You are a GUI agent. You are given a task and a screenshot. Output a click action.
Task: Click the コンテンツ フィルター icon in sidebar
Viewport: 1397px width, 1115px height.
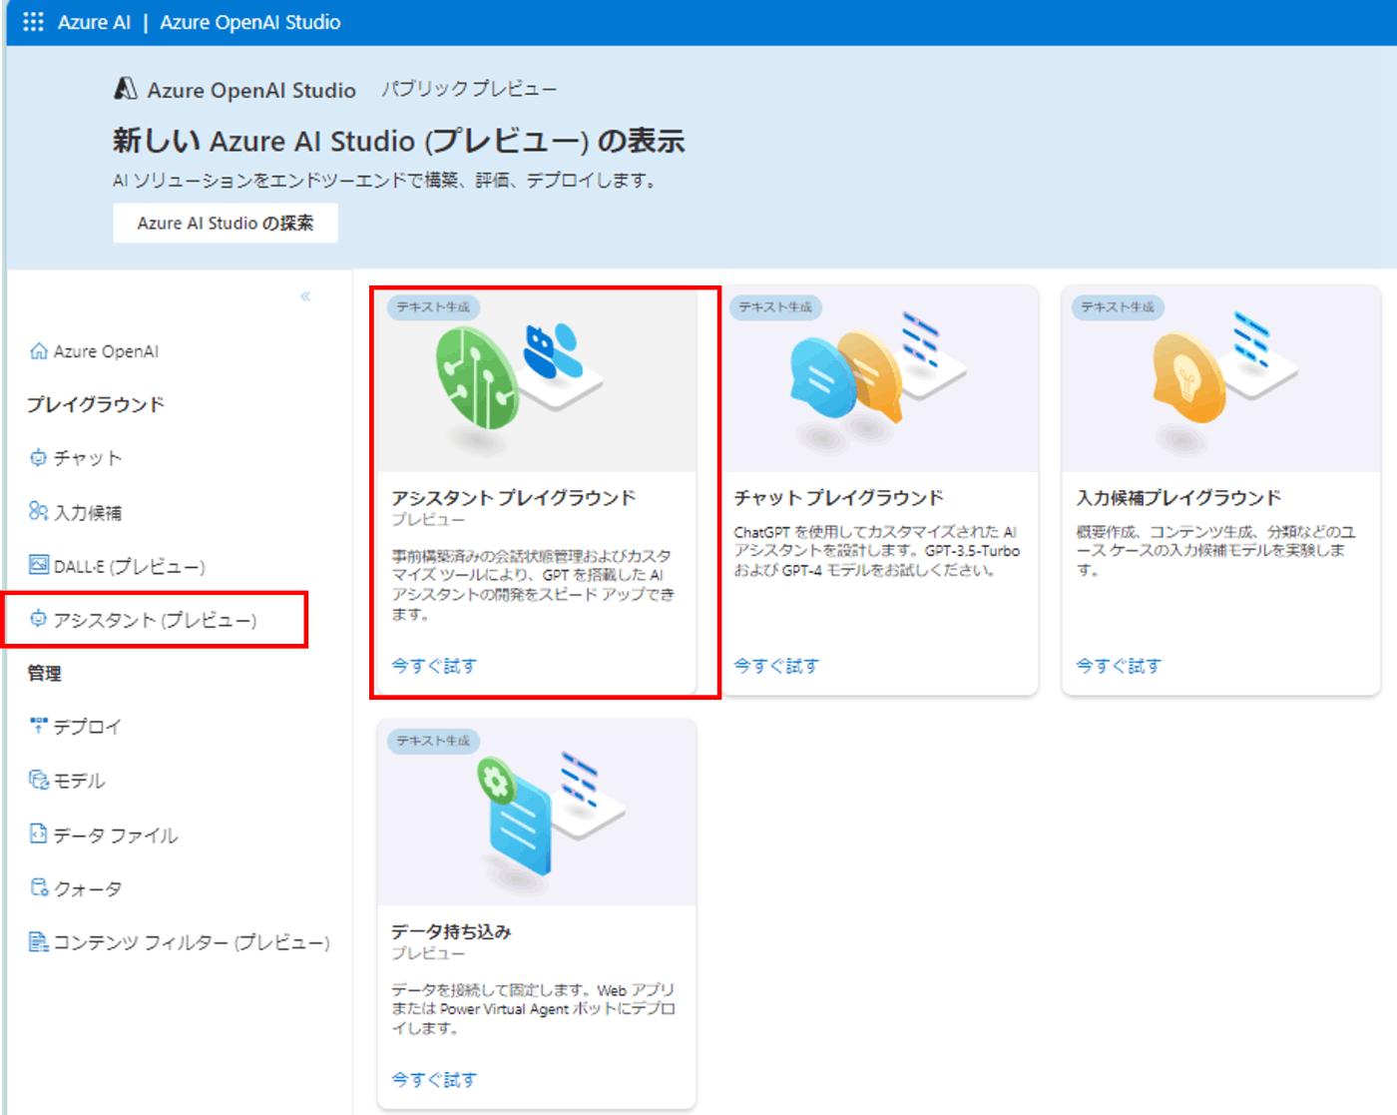click(x=39, y=941)
